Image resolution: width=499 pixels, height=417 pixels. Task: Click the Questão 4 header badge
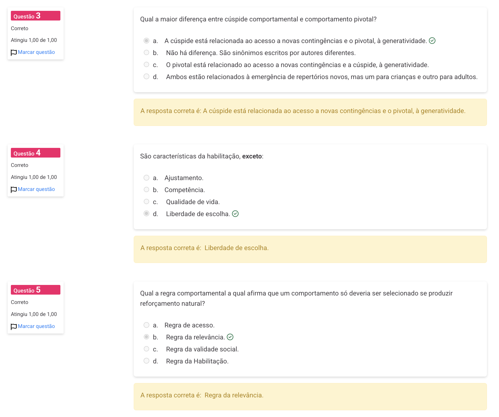tap(35, 153)
